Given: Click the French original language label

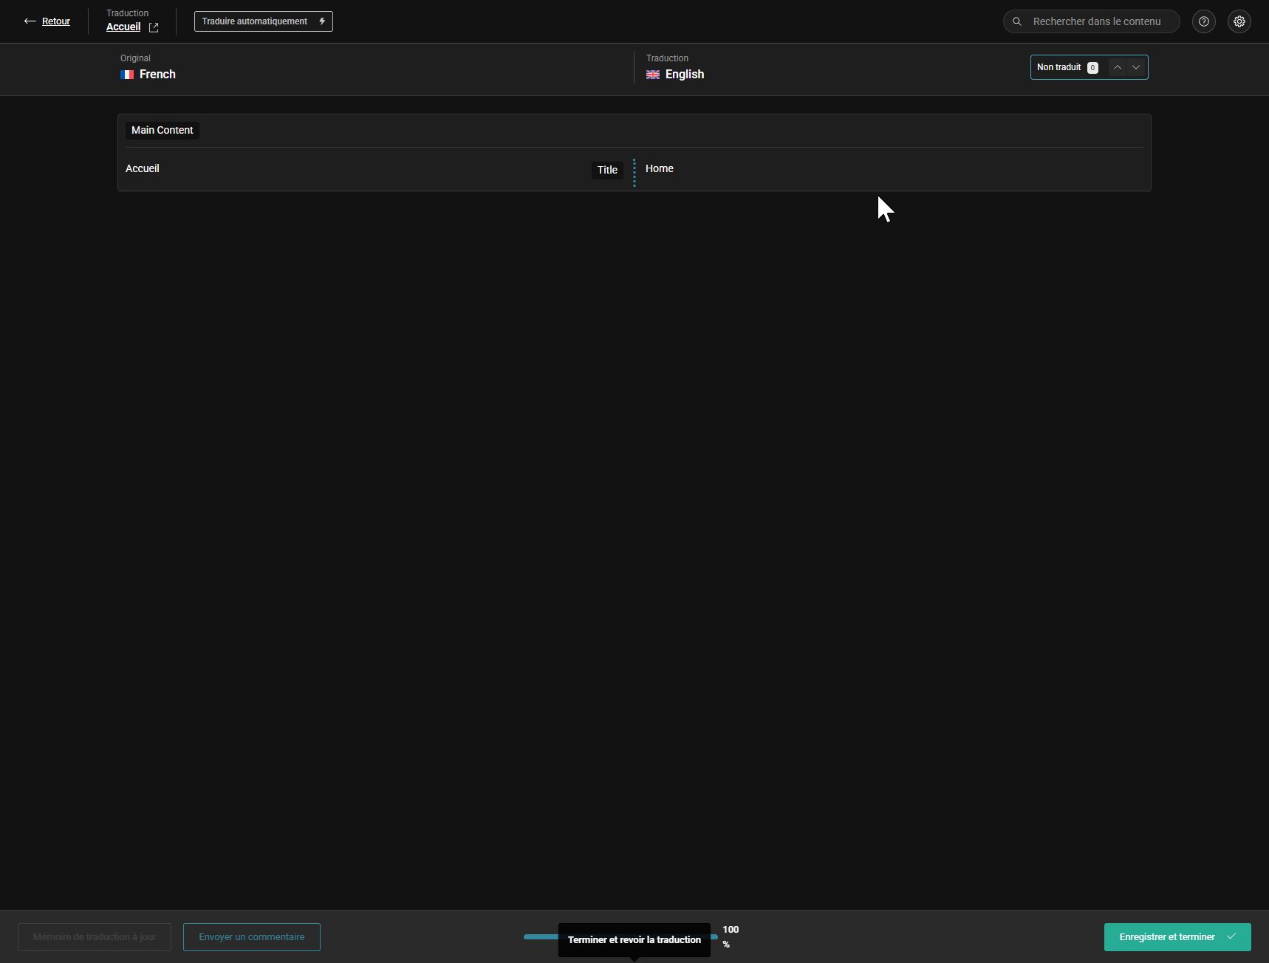Looking at the screenshot, I should [157, 75].
